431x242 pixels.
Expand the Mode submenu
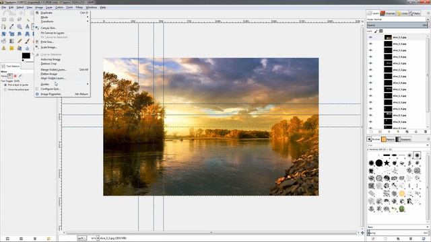63,17
